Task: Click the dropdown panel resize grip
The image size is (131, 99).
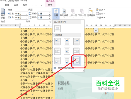Action: [83, 71]
